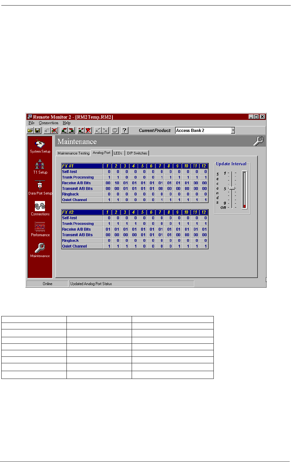Select the Maintenance wrench in the sidebar
291x462 pixels.
40,250
